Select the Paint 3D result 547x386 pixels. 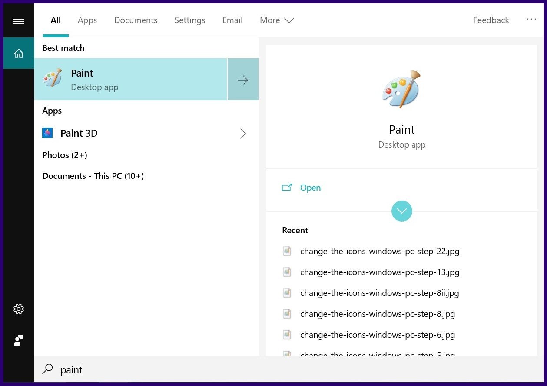point(146,133)
